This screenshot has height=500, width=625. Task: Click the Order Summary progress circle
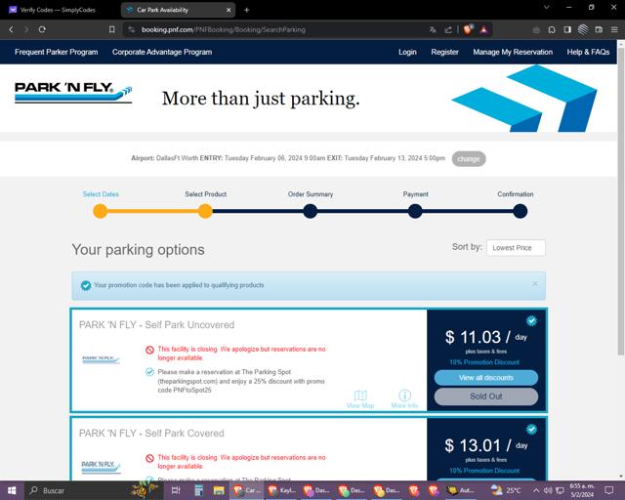coord(311,211)
